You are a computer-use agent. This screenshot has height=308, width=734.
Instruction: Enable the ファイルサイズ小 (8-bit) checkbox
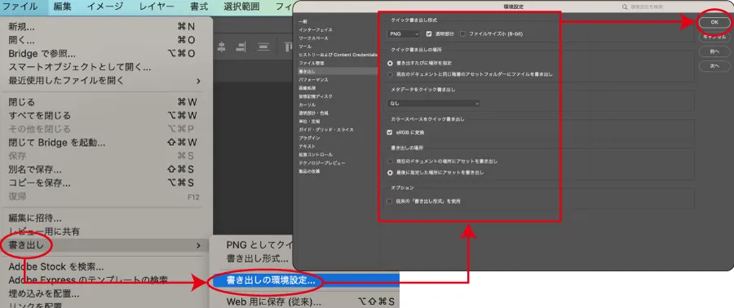[463, 33]
